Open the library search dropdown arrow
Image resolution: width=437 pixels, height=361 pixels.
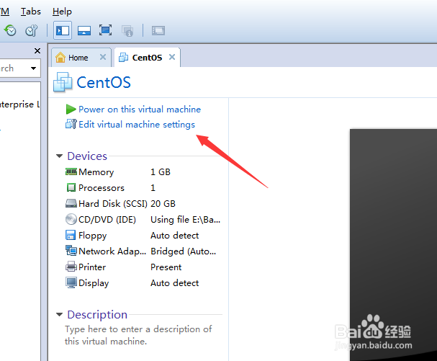33,68
